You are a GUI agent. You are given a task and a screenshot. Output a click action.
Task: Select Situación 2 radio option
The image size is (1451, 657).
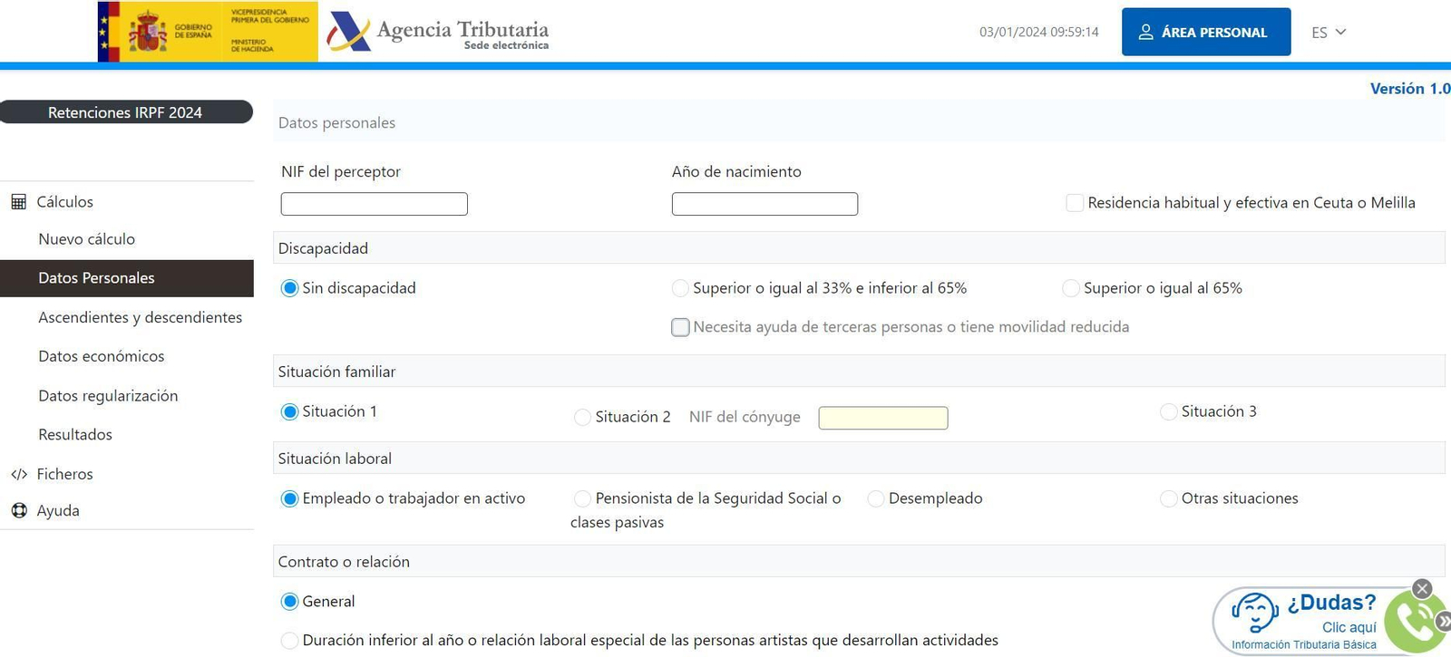[582, 417]
